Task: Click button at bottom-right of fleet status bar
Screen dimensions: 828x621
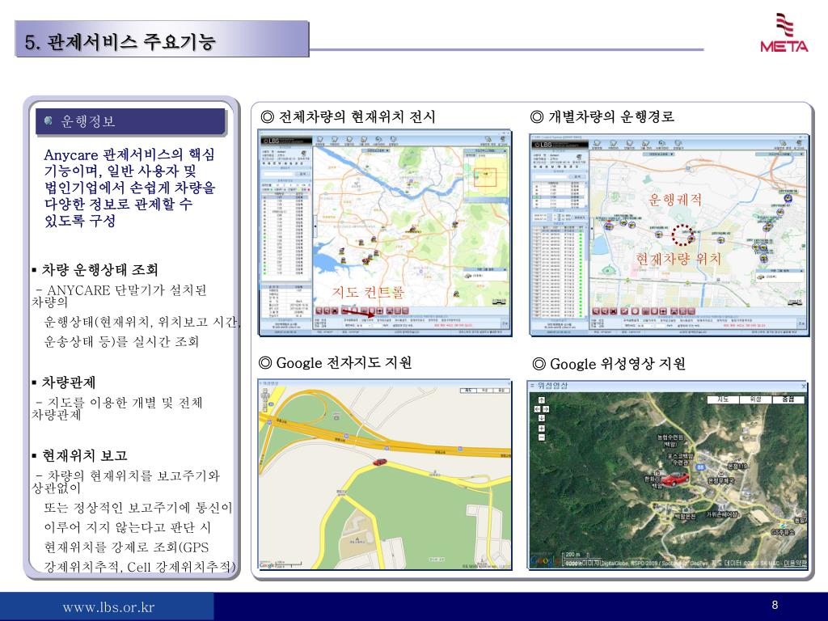Action: tap(505, 323)
